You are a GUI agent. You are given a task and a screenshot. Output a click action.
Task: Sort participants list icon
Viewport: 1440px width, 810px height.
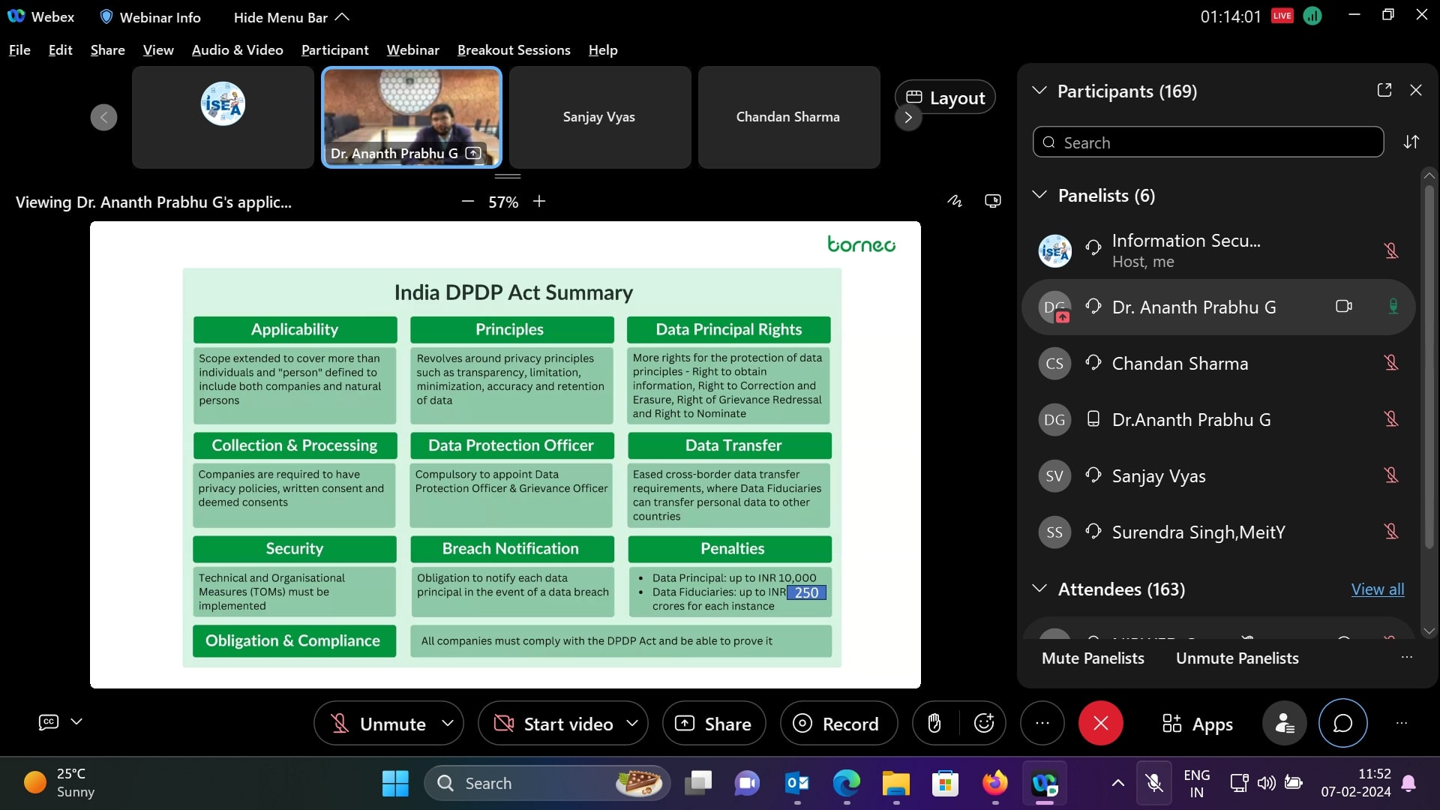click(1411, 142)
